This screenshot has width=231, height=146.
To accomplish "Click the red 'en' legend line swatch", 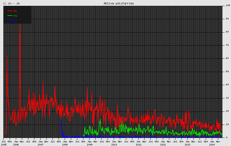I will [x=10, y=11].
